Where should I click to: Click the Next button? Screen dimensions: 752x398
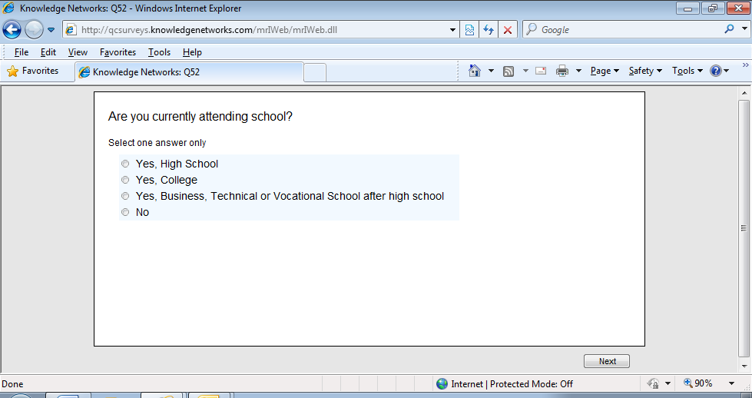[x=607, y=361]
